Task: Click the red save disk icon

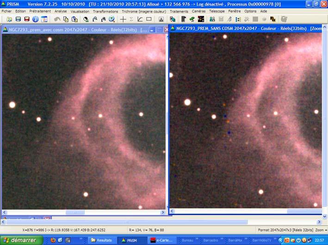Action: coord(27,19)
